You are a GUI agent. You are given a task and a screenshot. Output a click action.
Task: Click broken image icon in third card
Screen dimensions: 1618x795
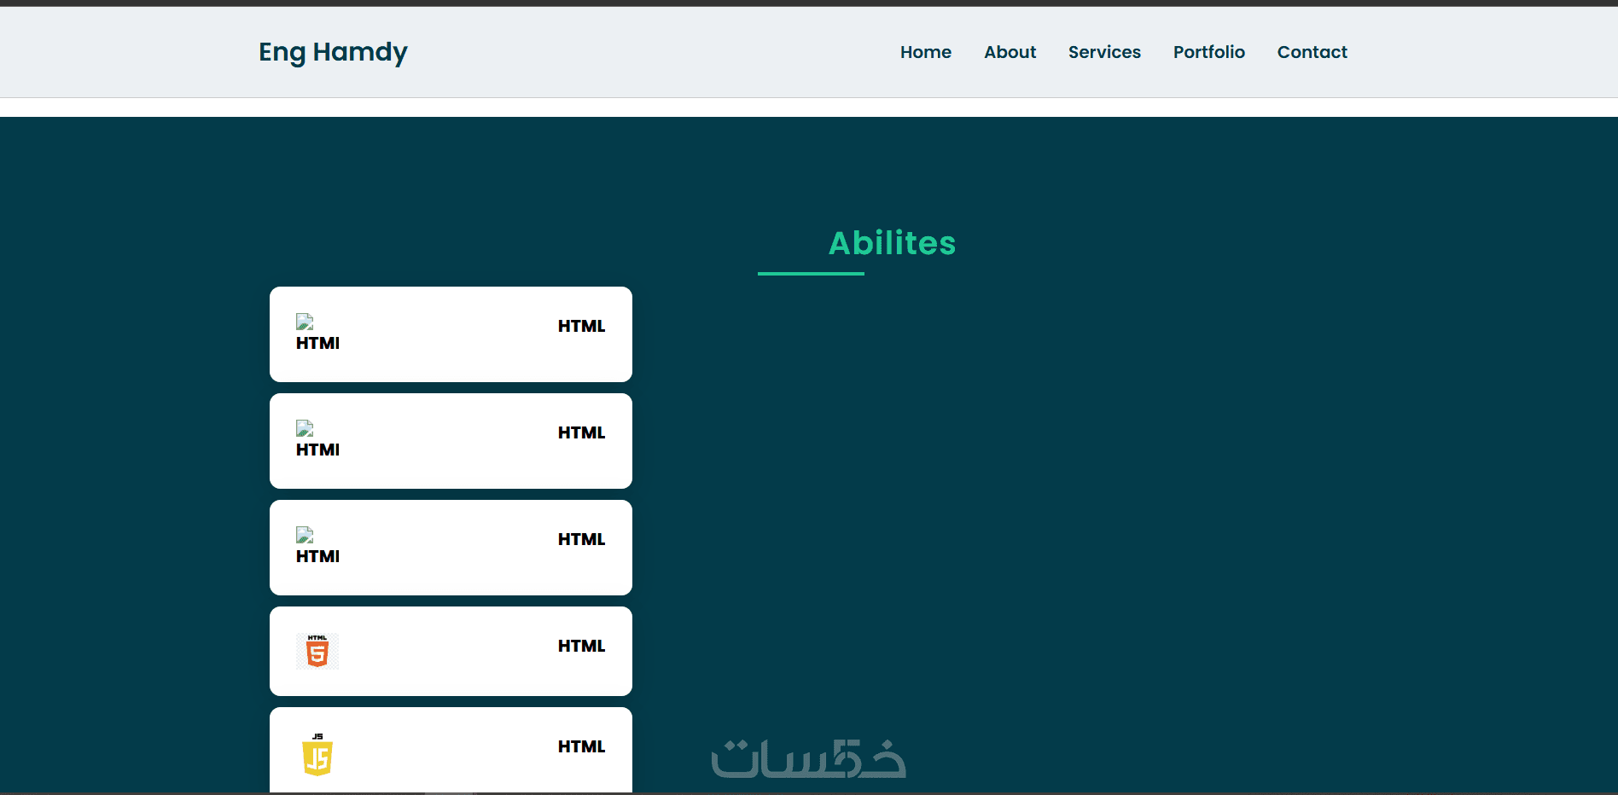pyautogui.click(x=305, y=535)
